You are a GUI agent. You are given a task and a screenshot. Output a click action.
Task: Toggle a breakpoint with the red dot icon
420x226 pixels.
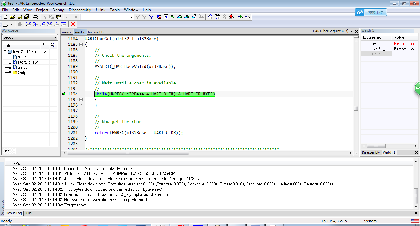[x=231, y=17]
